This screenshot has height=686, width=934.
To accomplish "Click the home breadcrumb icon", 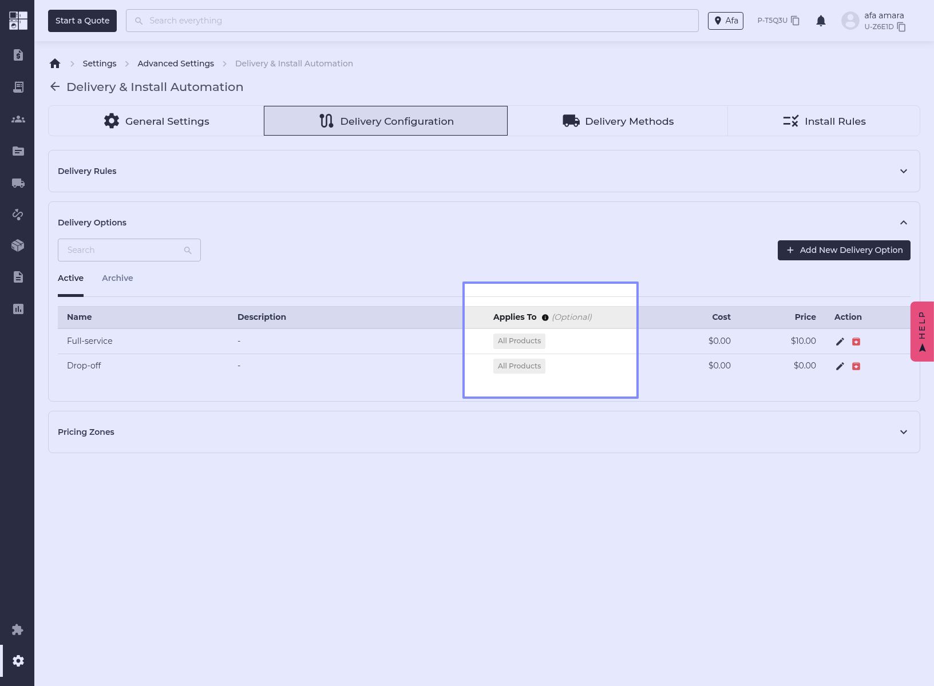I will tap(55, 64).
